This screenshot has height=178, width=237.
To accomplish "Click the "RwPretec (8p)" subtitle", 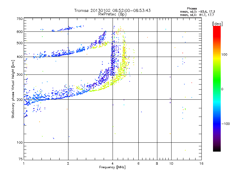I will [x=112, y=14].
